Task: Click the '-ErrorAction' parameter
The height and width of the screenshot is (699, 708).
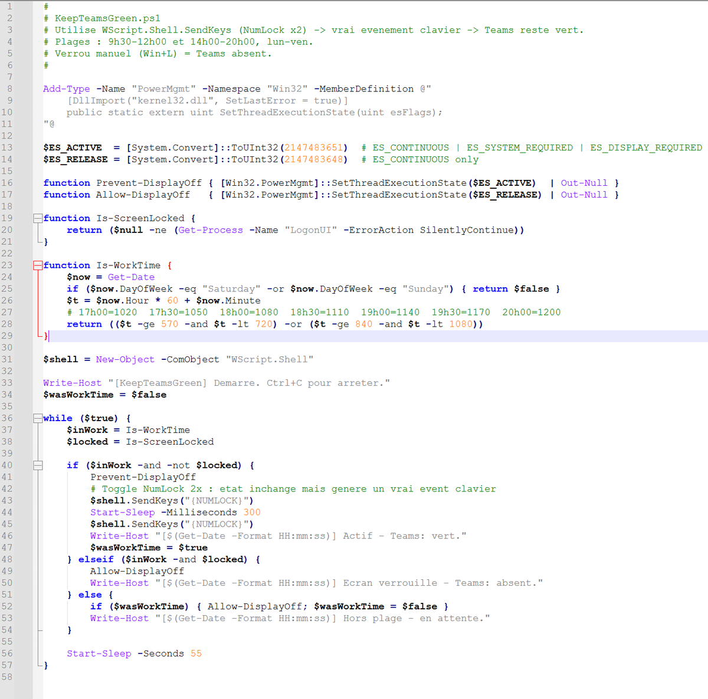Action: [379, 230]
